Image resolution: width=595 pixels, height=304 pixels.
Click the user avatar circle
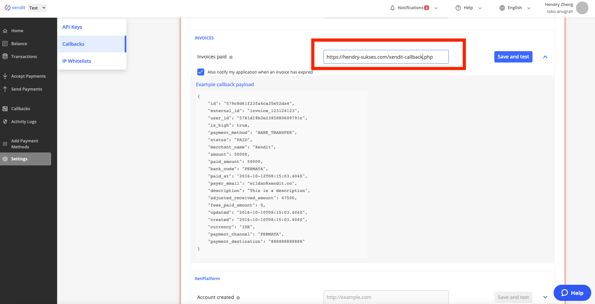(582, 8)
